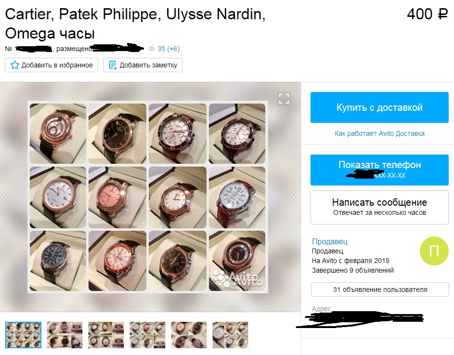Click Написать сообщение button
Viewport: 454px width, 355px height.
(379, 207)
